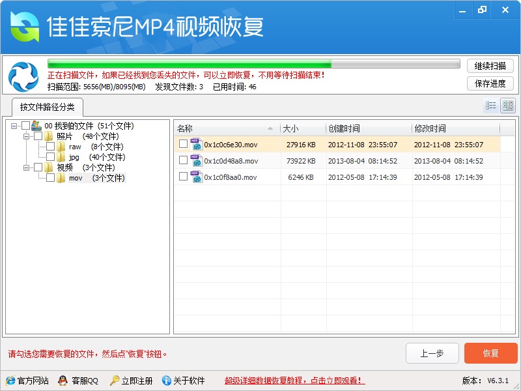Collapse the root 找到的文件 node

[x=14, y=126]
